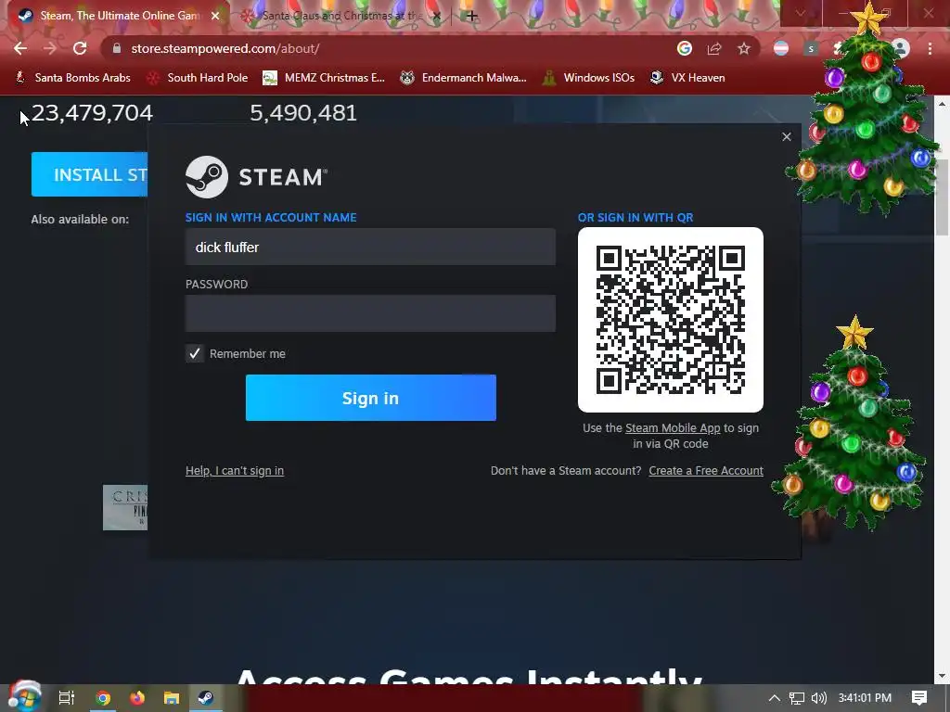Focus the account name field
Screen dimensions: 950x712
[x=370, y=247]
